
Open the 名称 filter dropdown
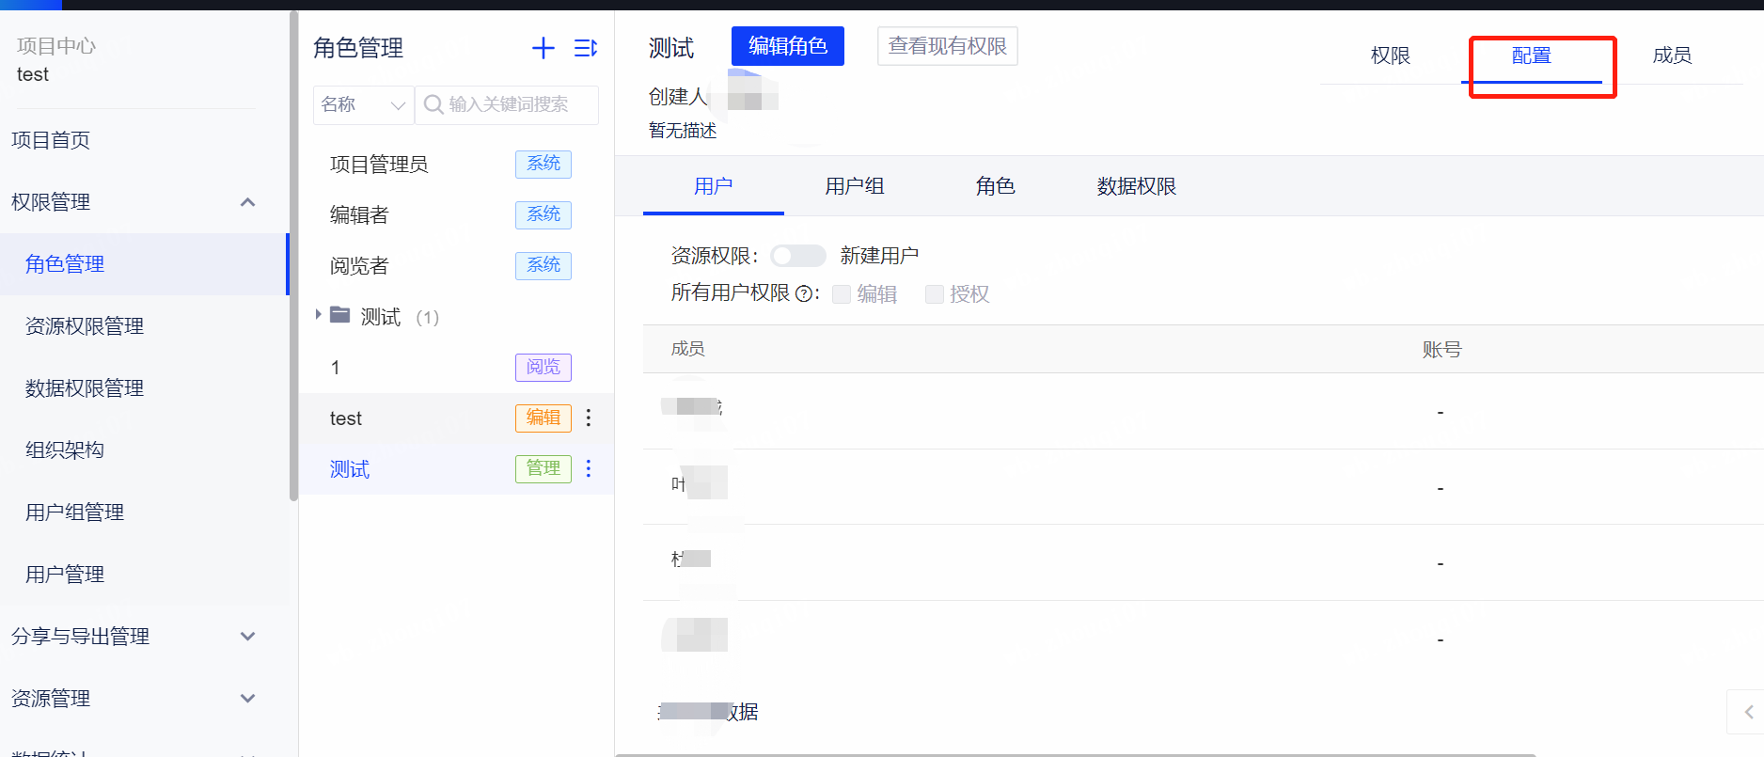click(363, 104)
